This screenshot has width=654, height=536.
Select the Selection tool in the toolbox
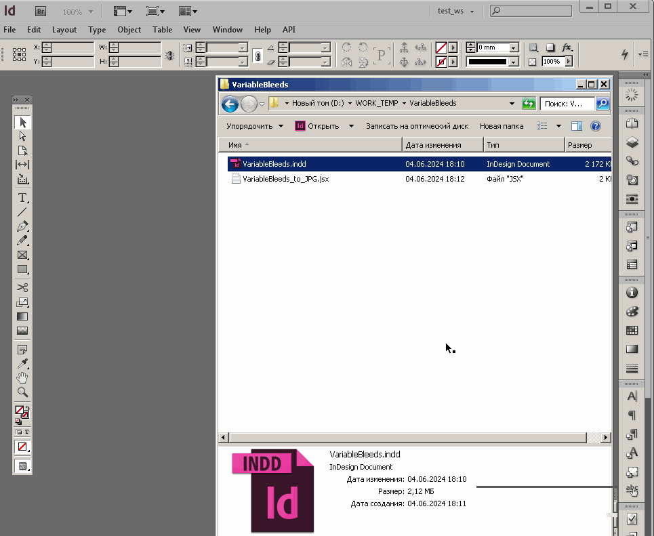pyautogui.click(x=22, y=122)
